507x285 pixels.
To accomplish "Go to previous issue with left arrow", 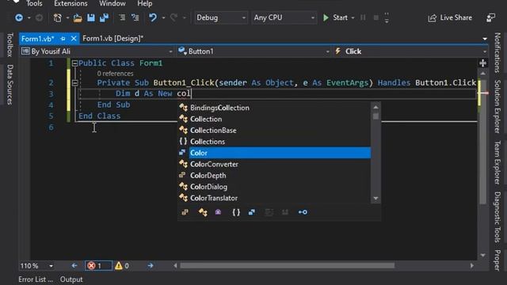I will [74, 266].
